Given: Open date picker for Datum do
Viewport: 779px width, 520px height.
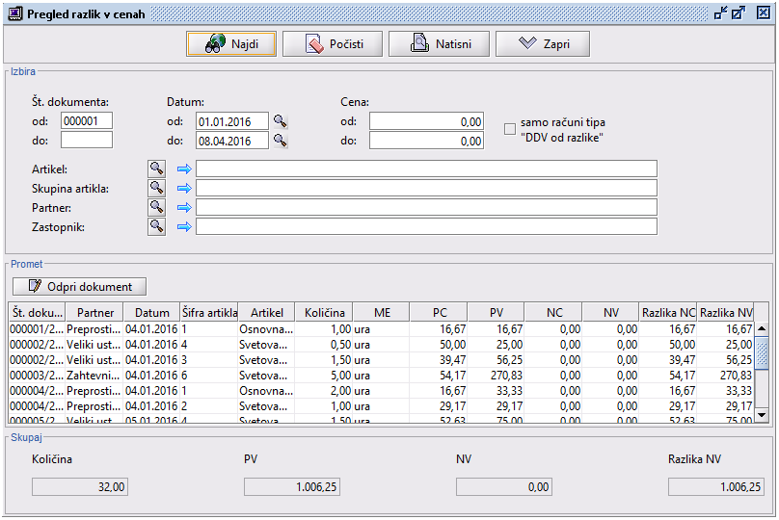Looking at the screenshot, I should point(281,141).
